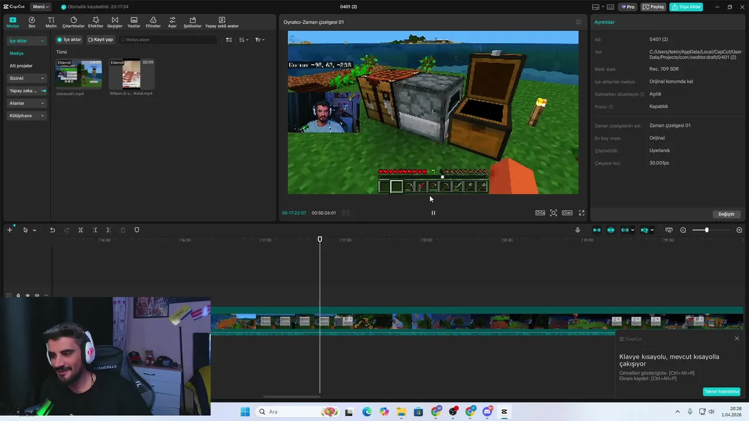Screen dimensions: 749x421
Task: Zoom out the timeline
Action: tap(683, 230)
